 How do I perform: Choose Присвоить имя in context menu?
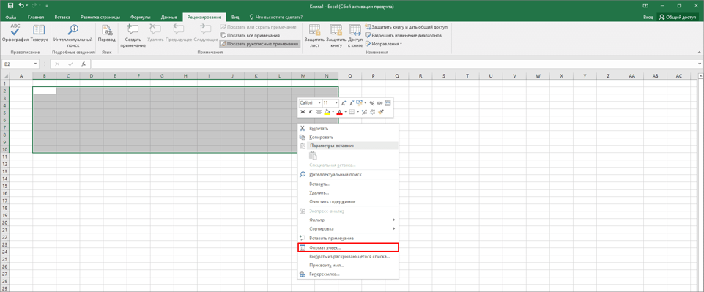coord(349,265)
